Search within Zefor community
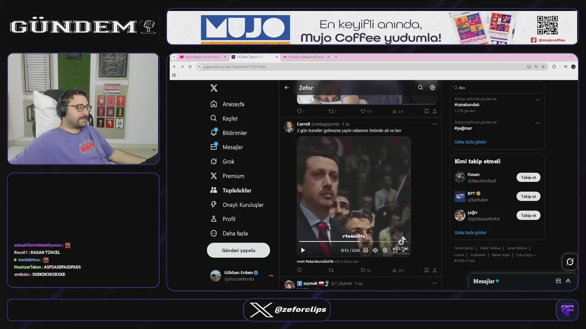The width and height of the screenshot is (586, 329). point(420,87)
